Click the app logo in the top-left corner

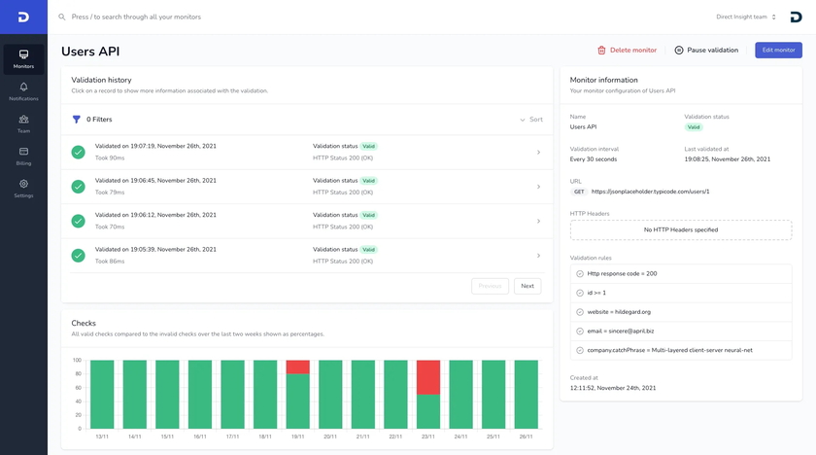(x=23, y=17)
